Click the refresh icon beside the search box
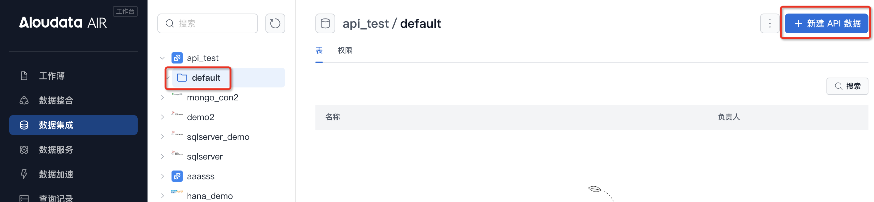Screen dimensions: 874x202 pyautogui.click(x=275, y=23)
